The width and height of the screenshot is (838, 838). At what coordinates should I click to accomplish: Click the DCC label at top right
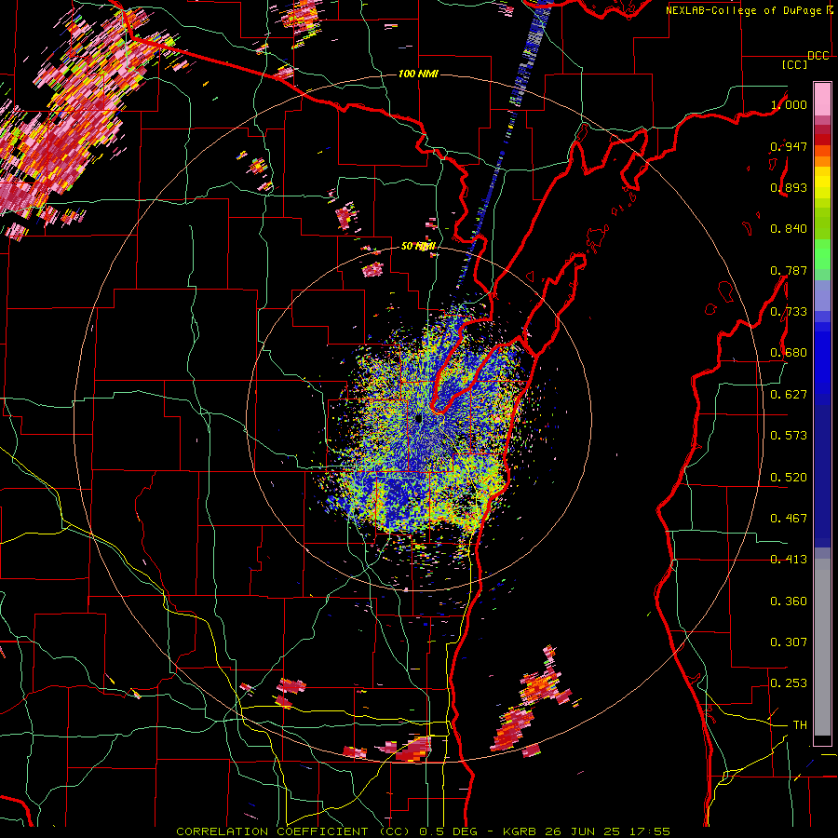818,56
